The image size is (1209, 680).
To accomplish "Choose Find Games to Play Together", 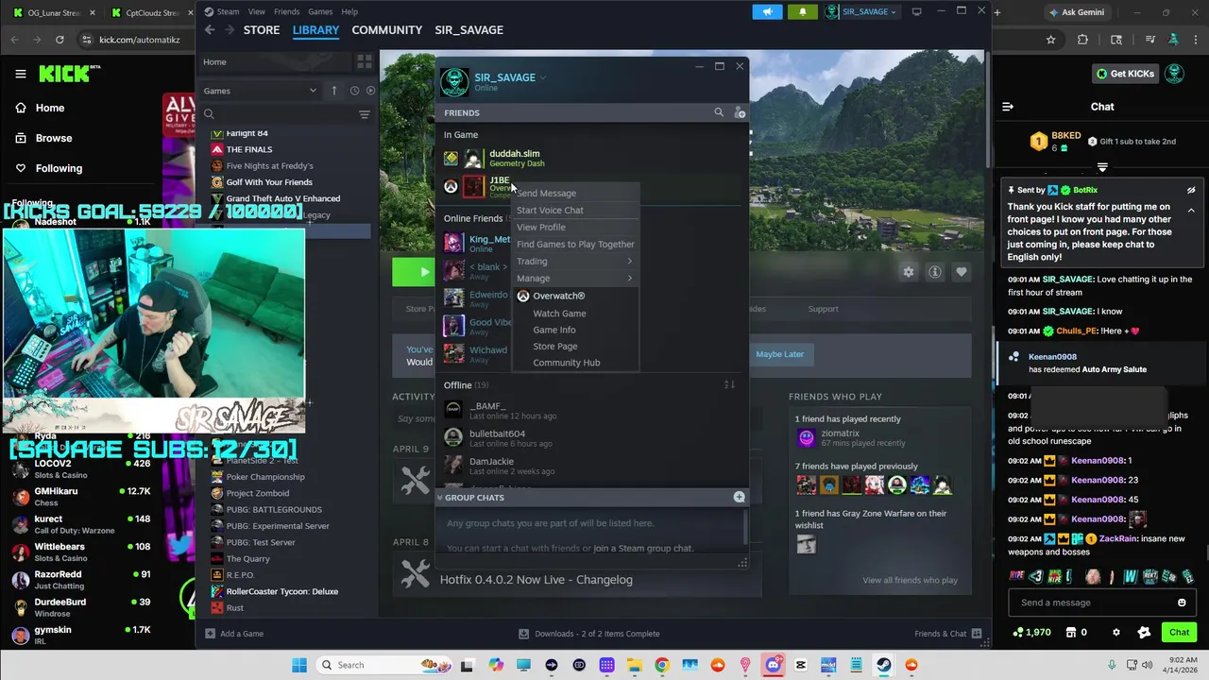I will point(575,244).
